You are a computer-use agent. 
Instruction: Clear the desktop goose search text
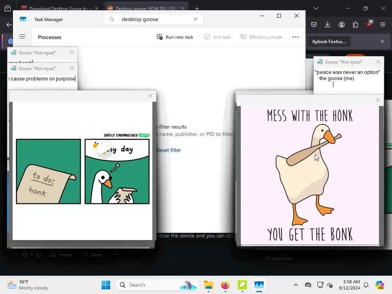pyautogui.click(x=195, y=19)
